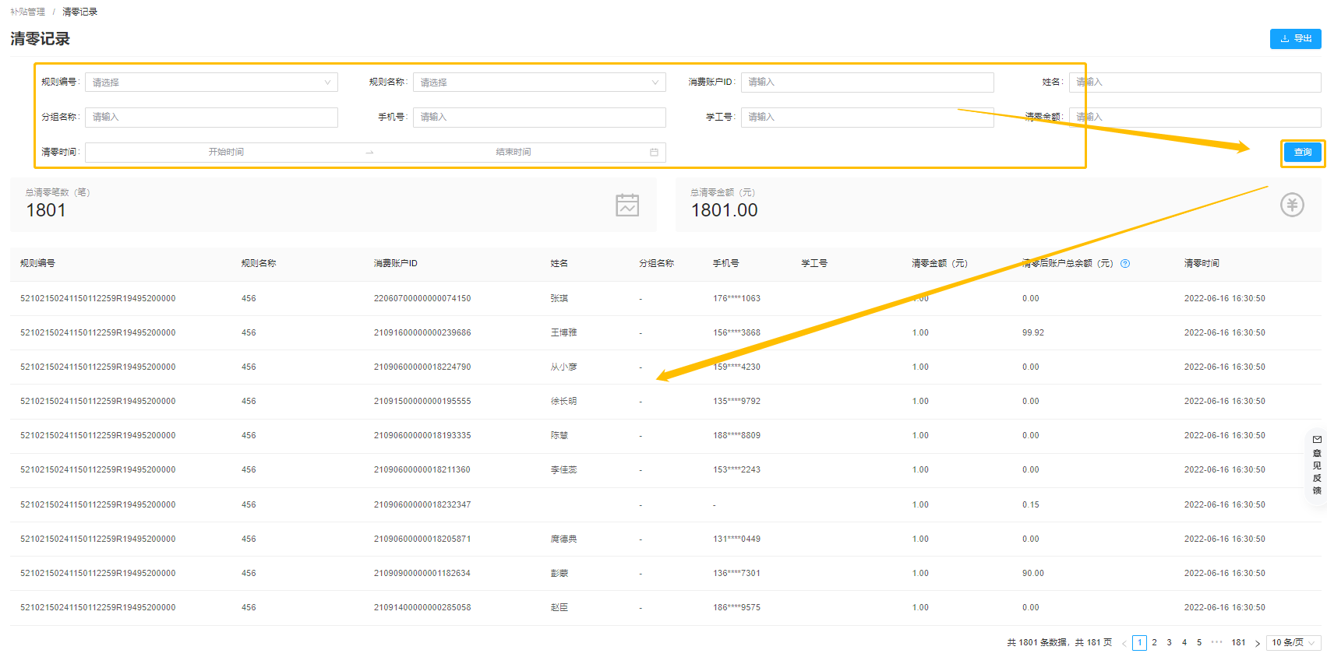
Task: Click account ID 22060700000000074150
Action: click(x=422, y=299)
